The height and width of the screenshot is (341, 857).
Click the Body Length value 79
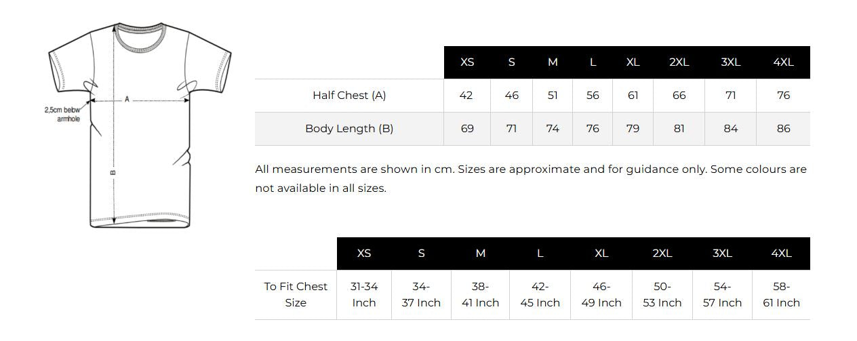[x=633, y=129]
